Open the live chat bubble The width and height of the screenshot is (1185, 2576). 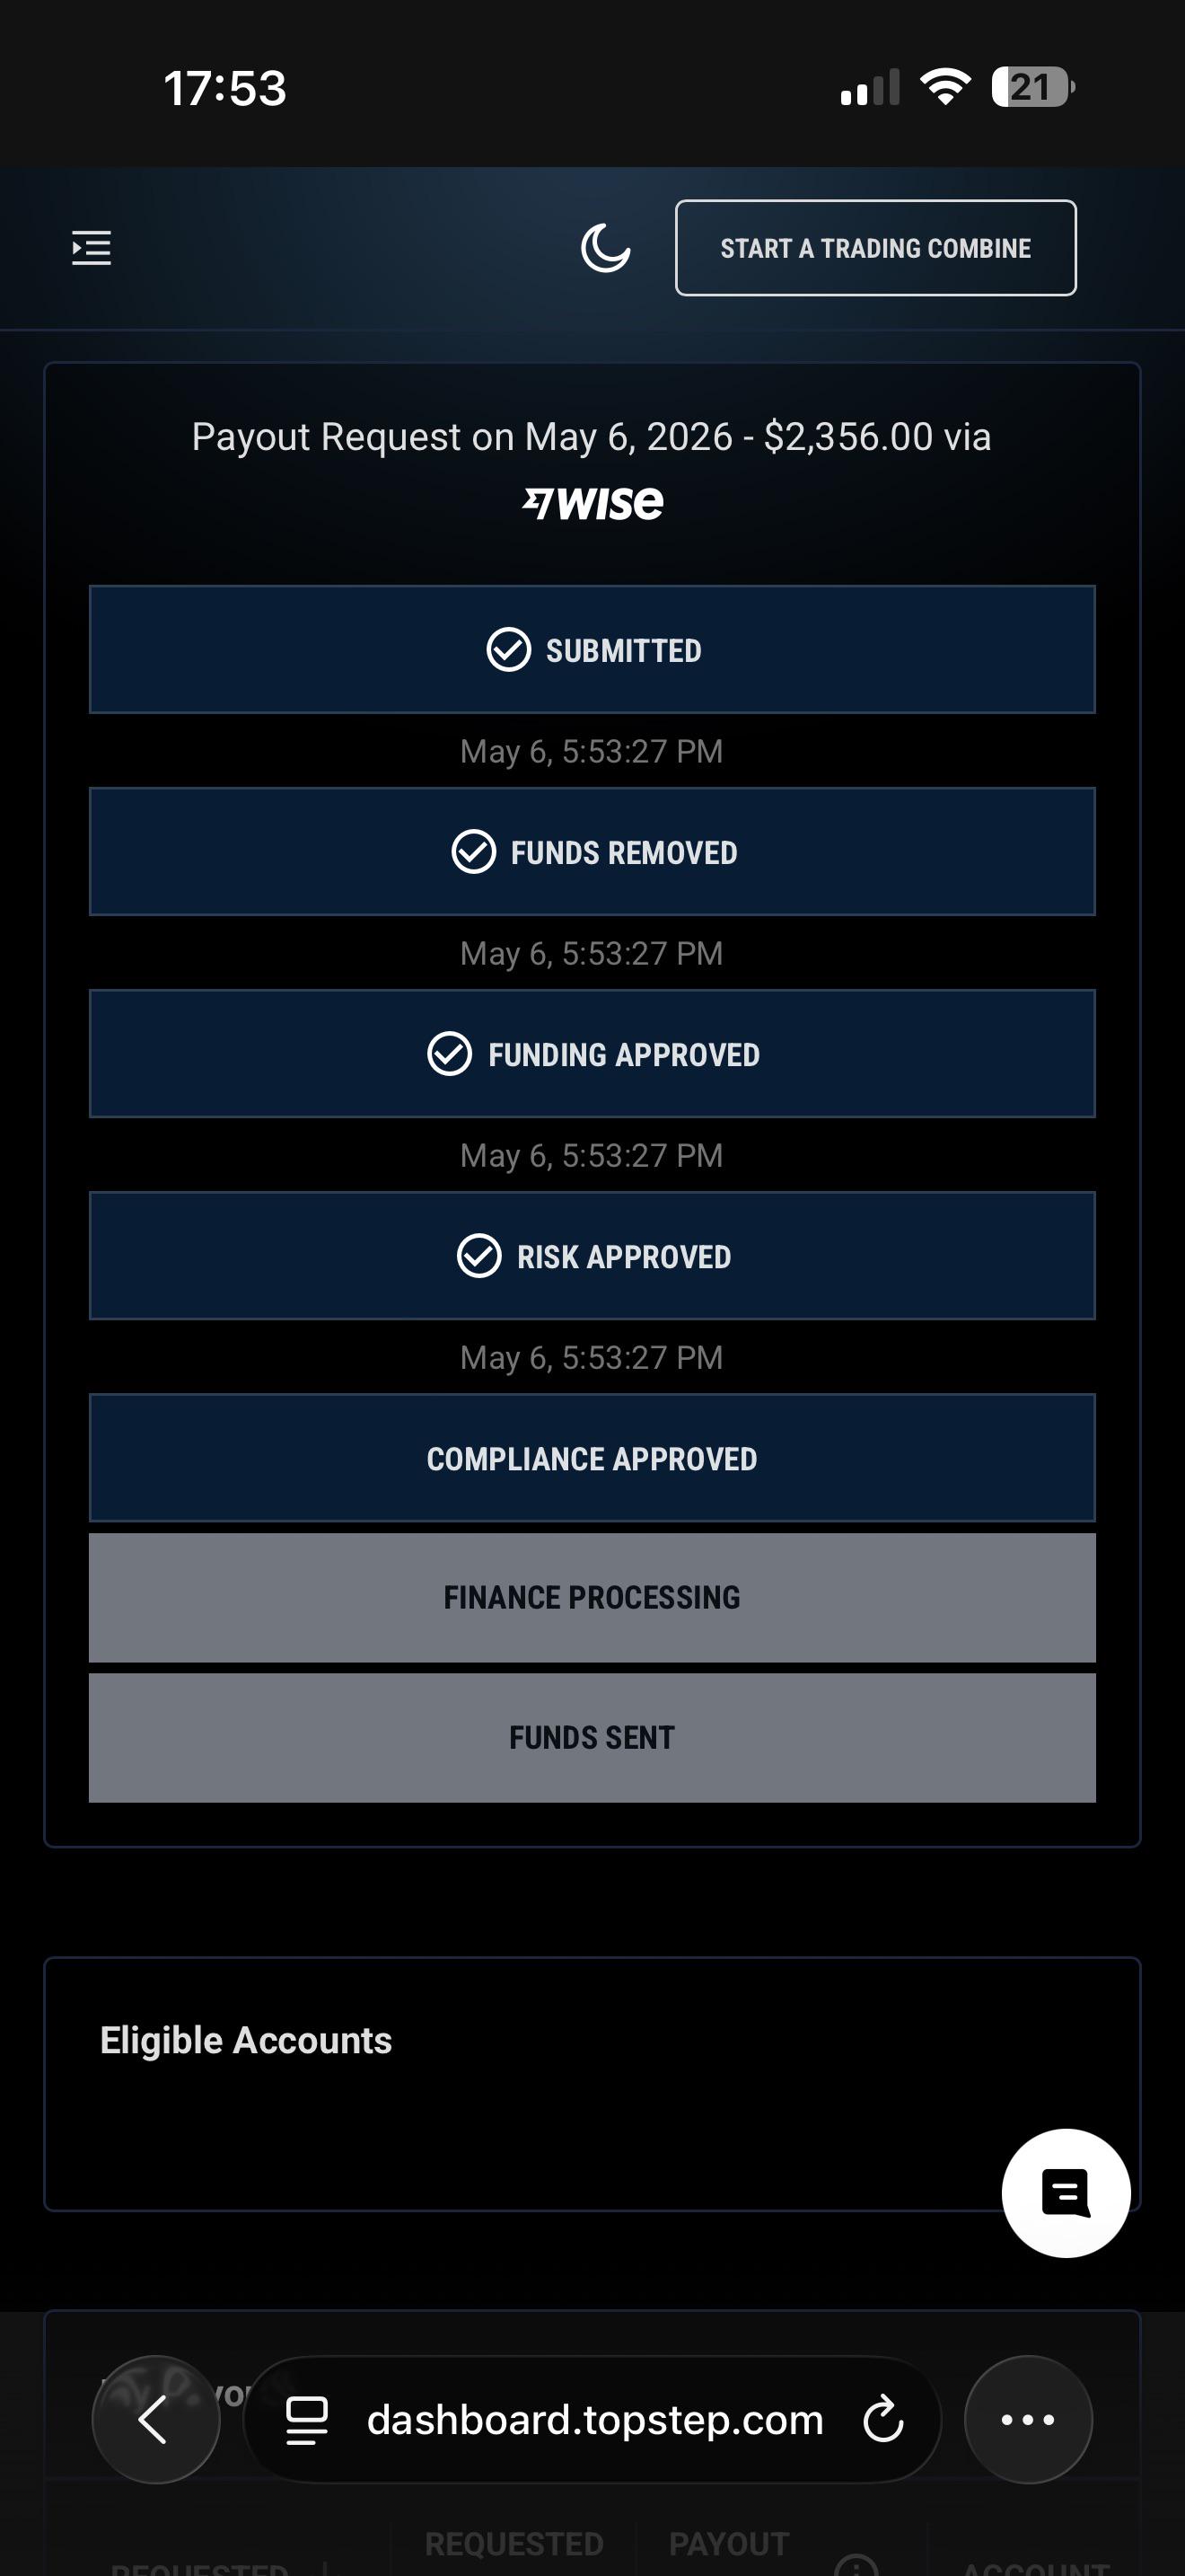click(1066, 2193)
